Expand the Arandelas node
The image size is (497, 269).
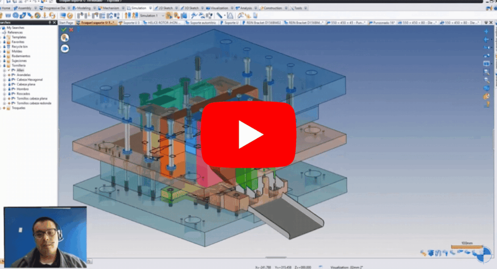coord(4,75)
